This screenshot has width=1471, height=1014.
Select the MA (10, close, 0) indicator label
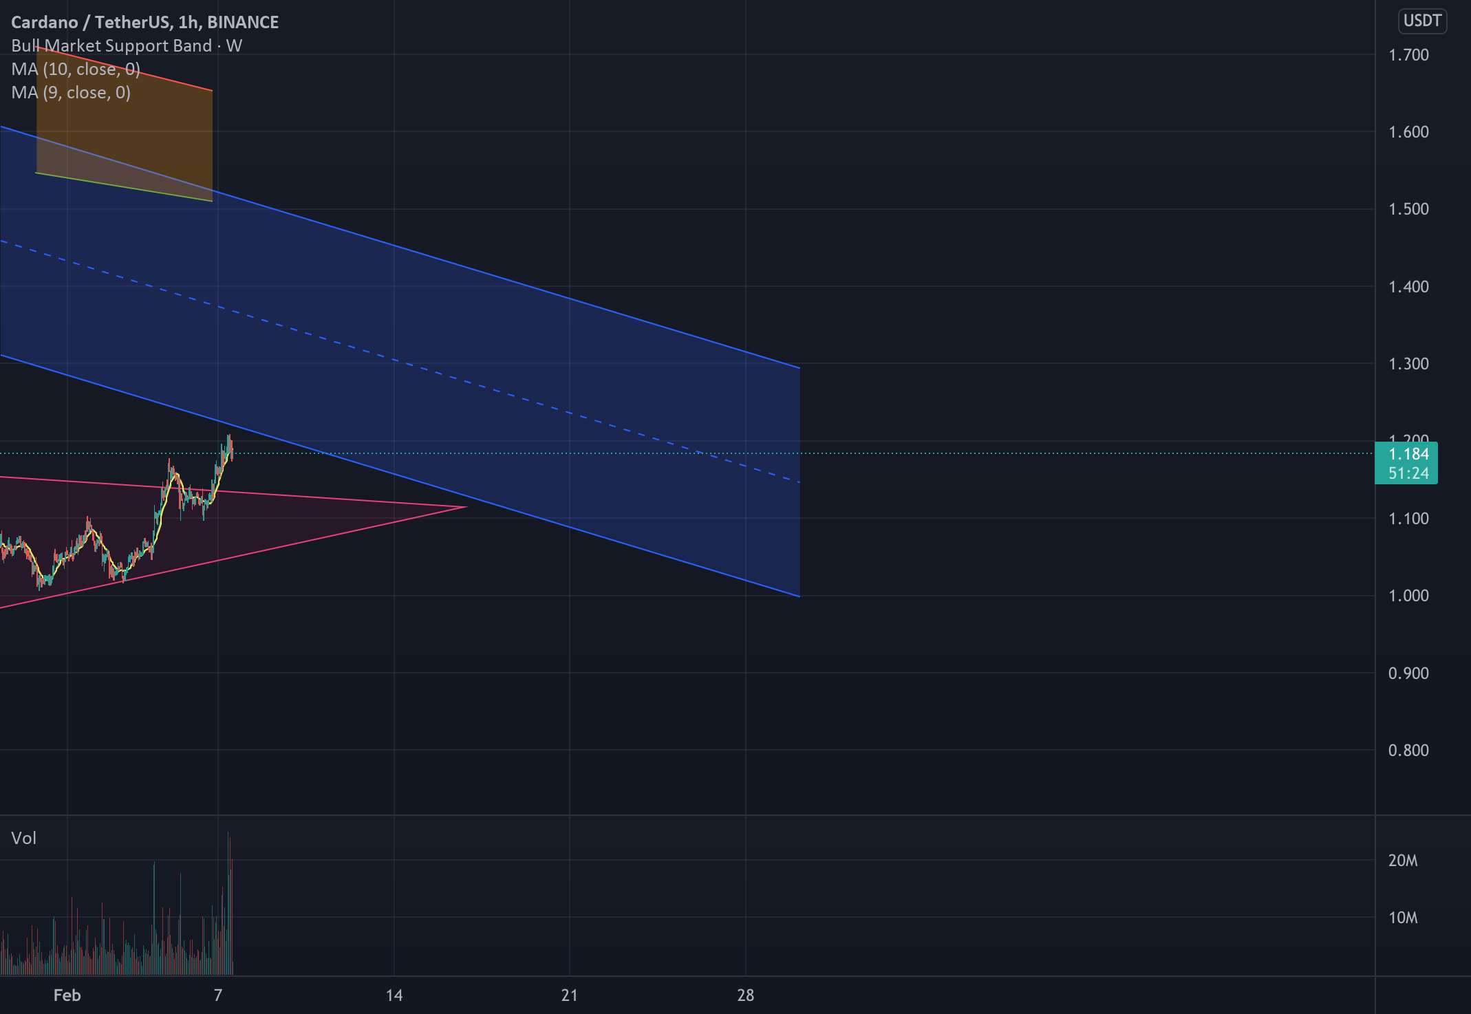coord(76,69)
